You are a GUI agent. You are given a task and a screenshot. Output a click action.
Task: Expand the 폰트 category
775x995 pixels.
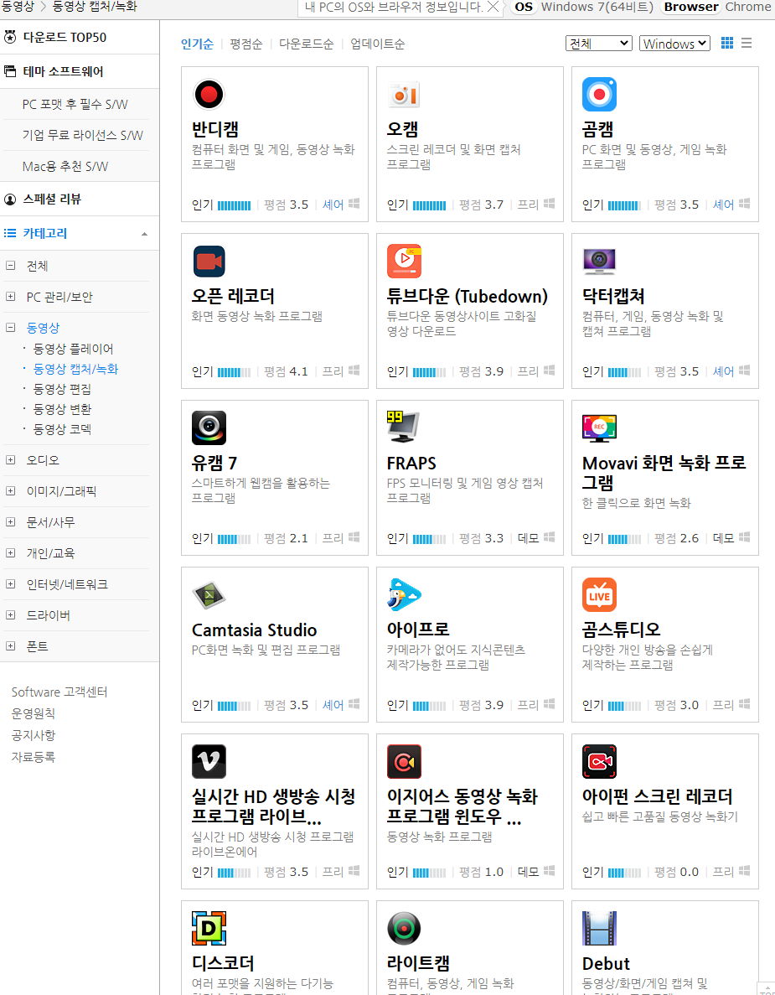pos(10,646)
